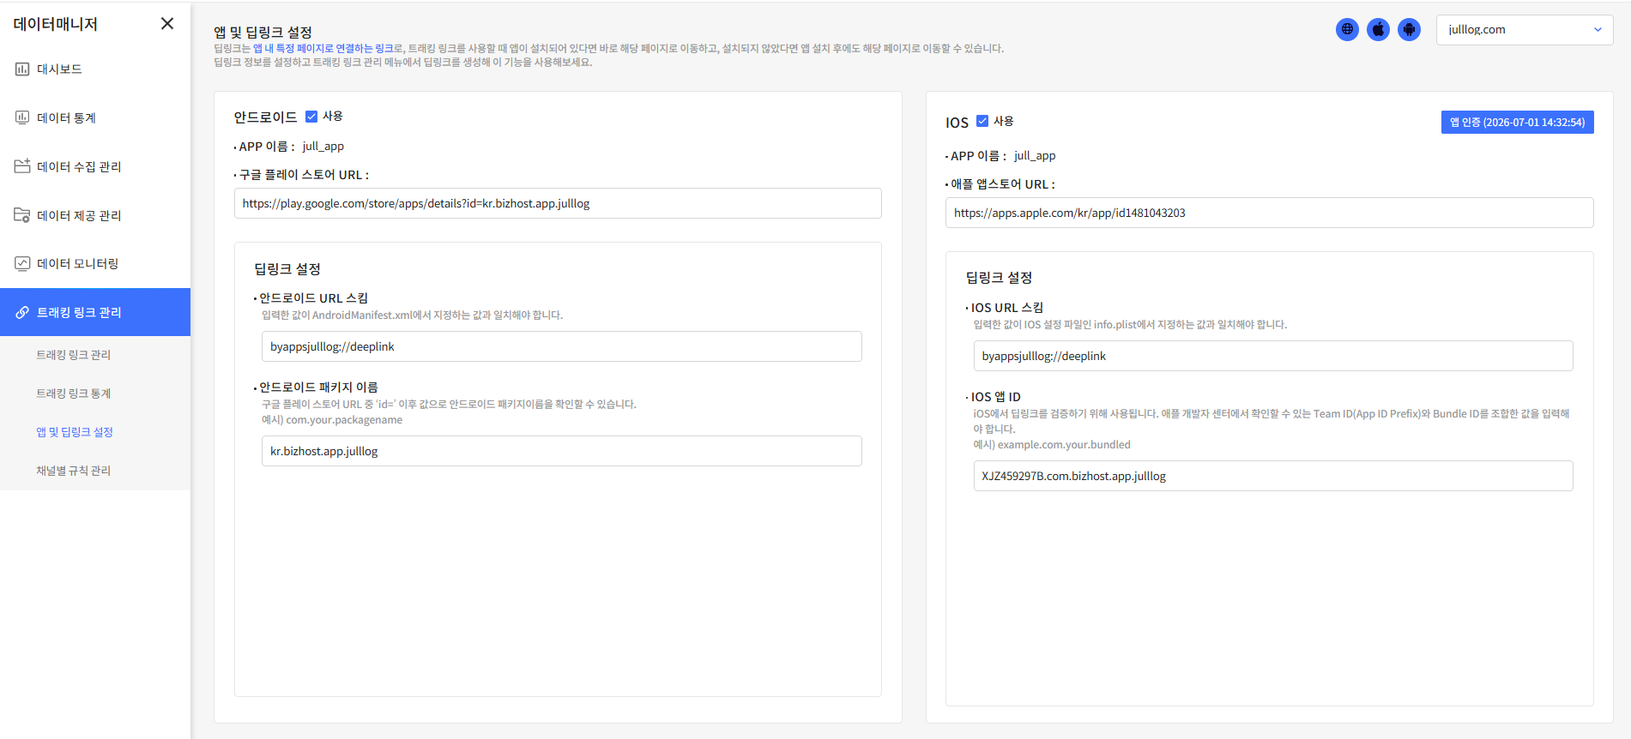Select the Android robot platform icon

tap(1409, 29)
